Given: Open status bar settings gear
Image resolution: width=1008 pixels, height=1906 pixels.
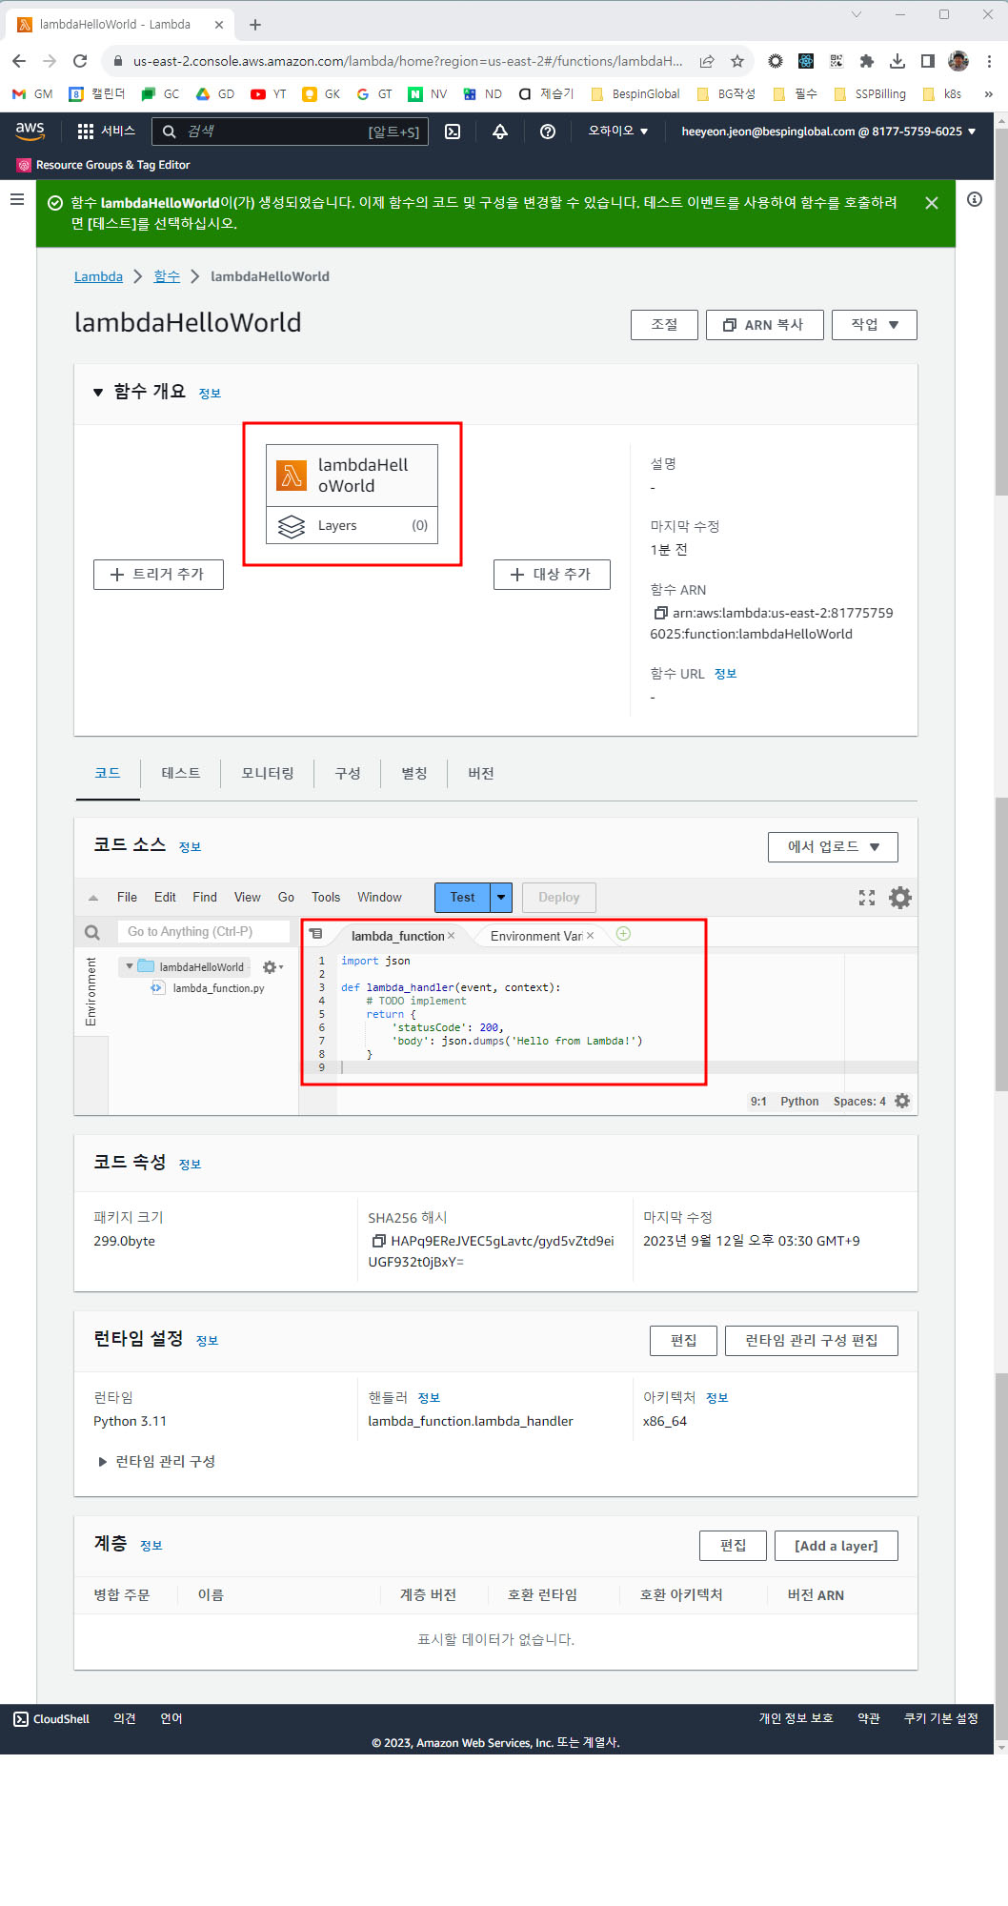Looking at the screenshot, I should [x=902, y=1101].
